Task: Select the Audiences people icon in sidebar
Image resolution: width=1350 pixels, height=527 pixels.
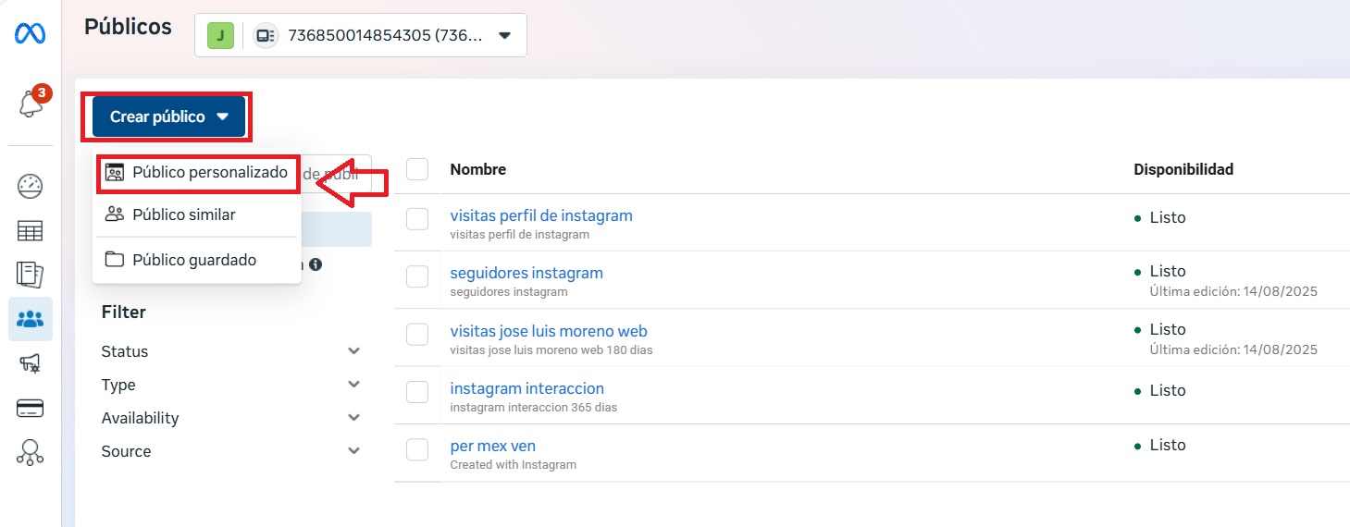Action: 31,319
